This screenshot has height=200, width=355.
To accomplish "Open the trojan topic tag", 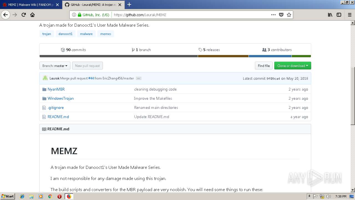I will (47, 34).
